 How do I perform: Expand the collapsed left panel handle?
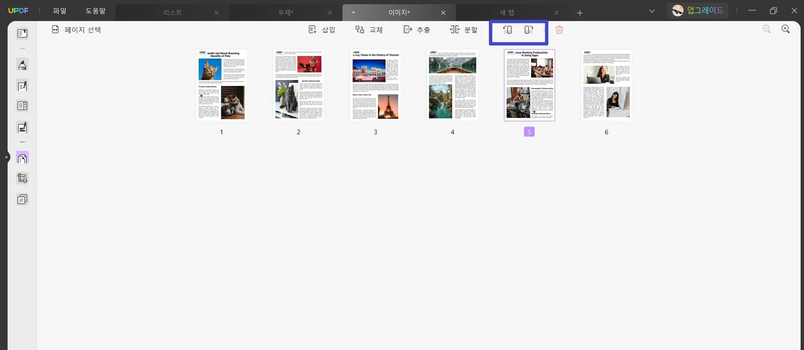pyautogui.click(x=7, y=158)
